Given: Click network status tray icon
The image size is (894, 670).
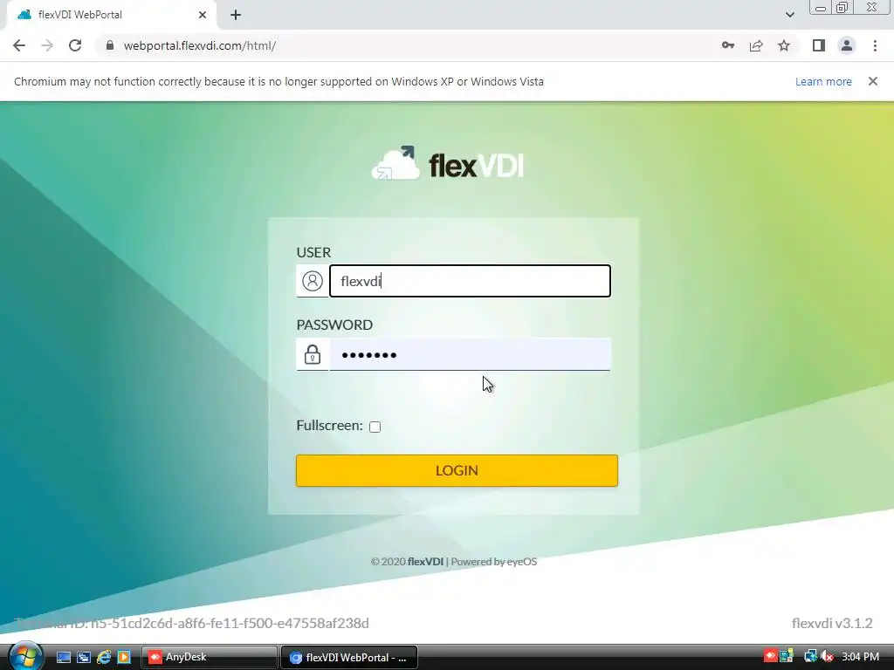Looking at the screenshot, I should pos(810,657).
